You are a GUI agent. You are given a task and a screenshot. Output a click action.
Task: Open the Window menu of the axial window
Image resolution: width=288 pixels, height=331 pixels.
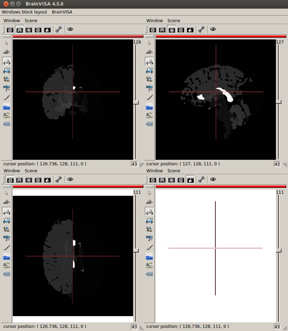point(12,171)
